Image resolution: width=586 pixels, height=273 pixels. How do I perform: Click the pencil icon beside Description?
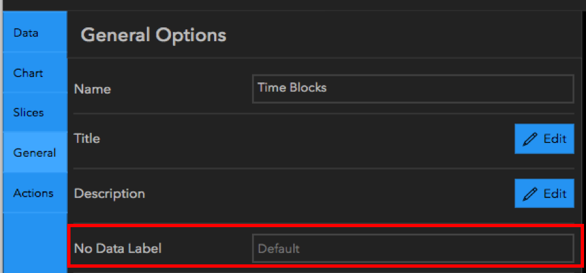(x=530, y=194)
